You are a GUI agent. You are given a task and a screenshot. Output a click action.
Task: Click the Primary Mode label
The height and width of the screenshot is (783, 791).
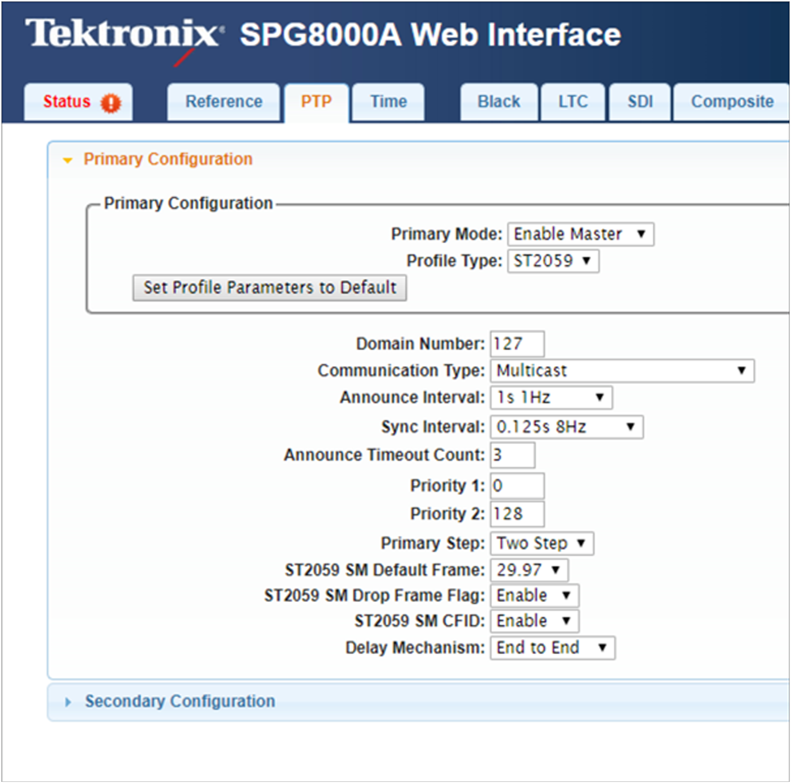click(447, 235)
